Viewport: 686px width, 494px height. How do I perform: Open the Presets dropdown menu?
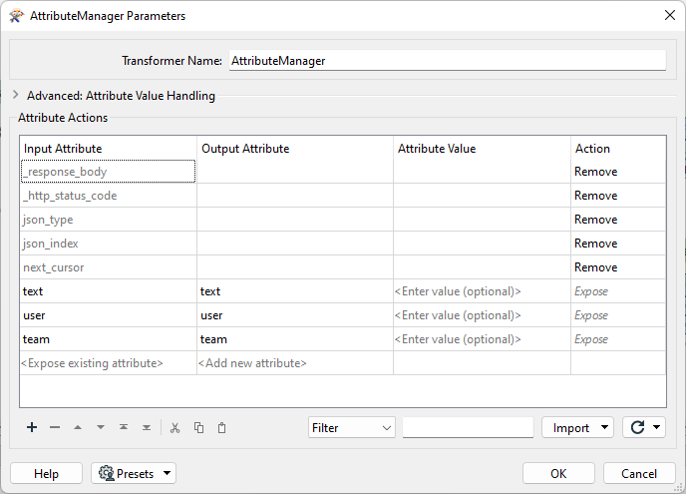(x=134, y=473)
